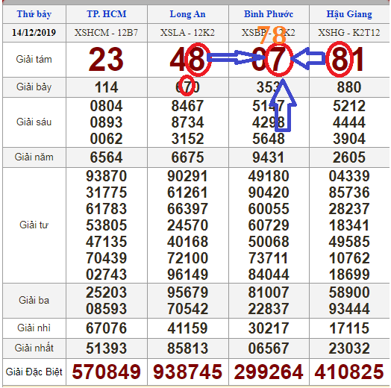Select the XSHG - K2T12 draw code
Image resolution: width=391 pixels, height=388 pixels.
(x=349, y=33)
